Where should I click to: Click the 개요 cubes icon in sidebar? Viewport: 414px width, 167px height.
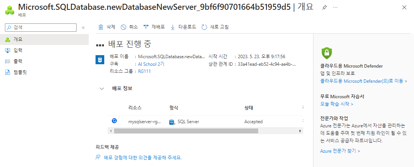click(8, 39)
